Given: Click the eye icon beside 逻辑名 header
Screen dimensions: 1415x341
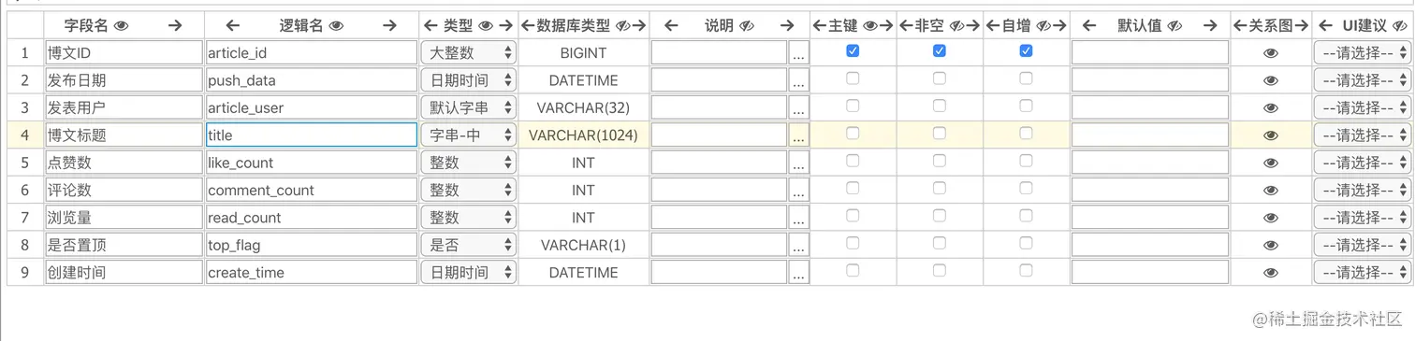Looking at the screenshot, I should click(337, 26).
